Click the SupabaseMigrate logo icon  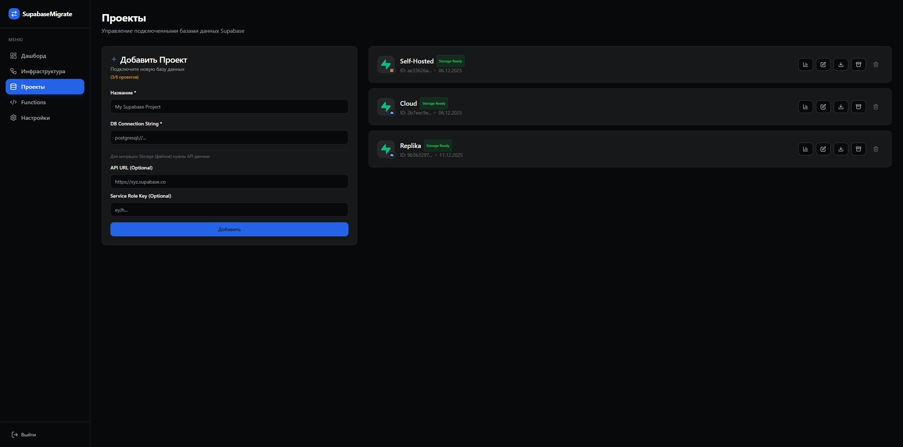point(14,14)
